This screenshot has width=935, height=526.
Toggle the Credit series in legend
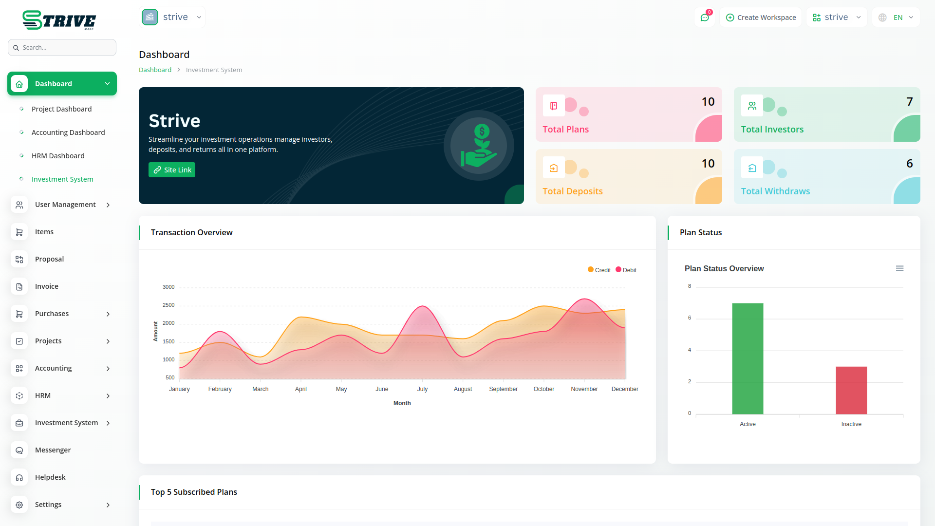click(599, 270)
